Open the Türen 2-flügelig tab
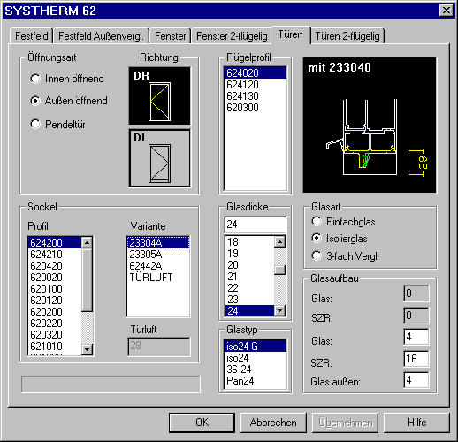Image resolution: width=458 pixels, height=442 pixels. tap(347, 36)
